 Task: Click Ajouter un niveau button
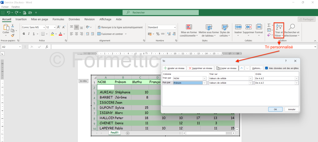pyautogui.click(x=174, y=68)
